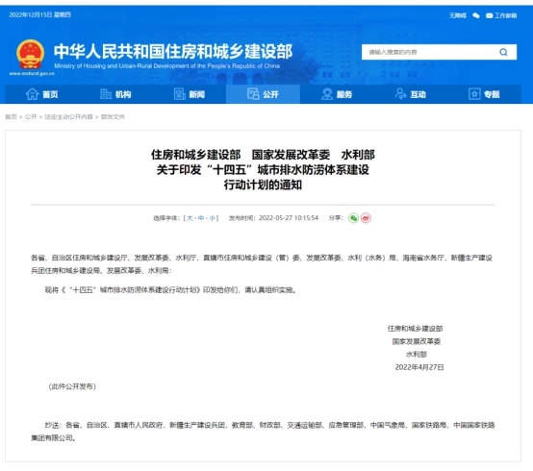This screenshot has height=471, width=533.
Task: Click the （此件公开发布） note
Action: click(72, 386)
